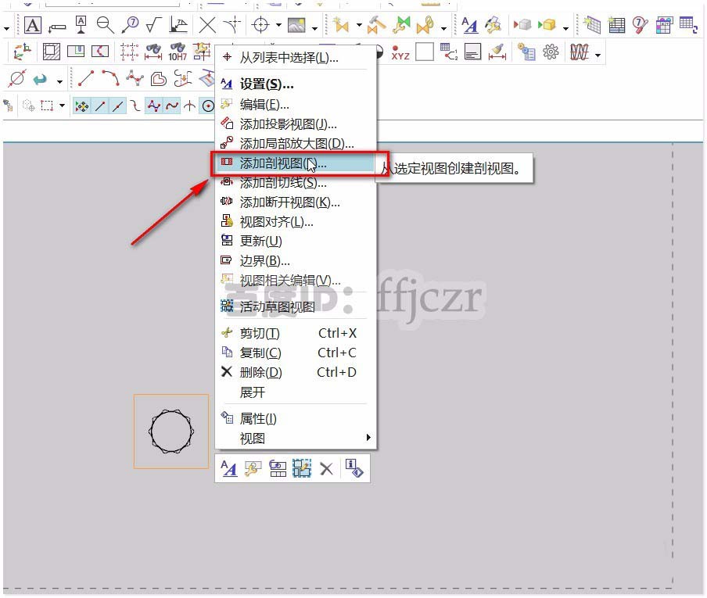This screenshot has height=598, width=707.
Task: Click the hammer weld assistant icon
Action: [376, 25]
